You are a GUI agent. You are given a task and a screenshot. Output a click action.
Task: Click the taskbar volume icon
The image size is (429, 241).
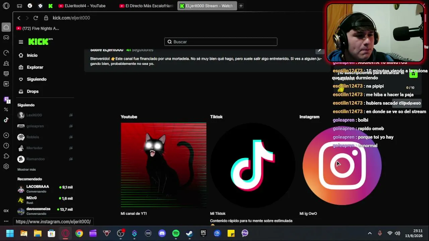[397, 233]
